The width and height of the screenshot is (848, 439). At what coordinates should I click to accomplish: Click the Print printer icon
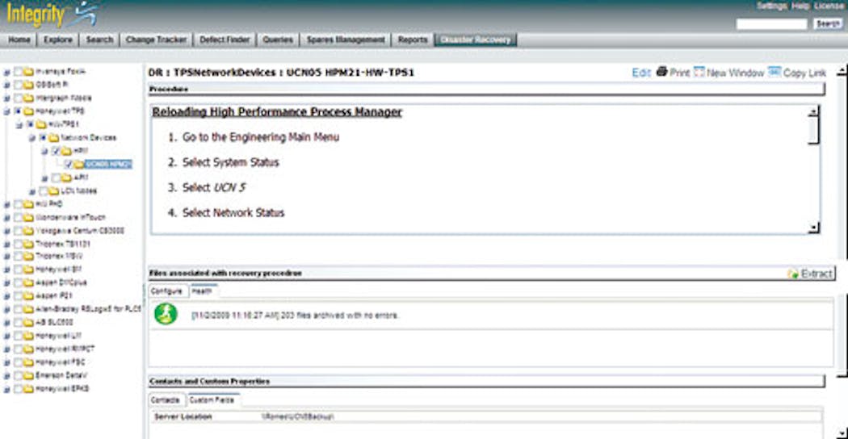pos(662,72)
